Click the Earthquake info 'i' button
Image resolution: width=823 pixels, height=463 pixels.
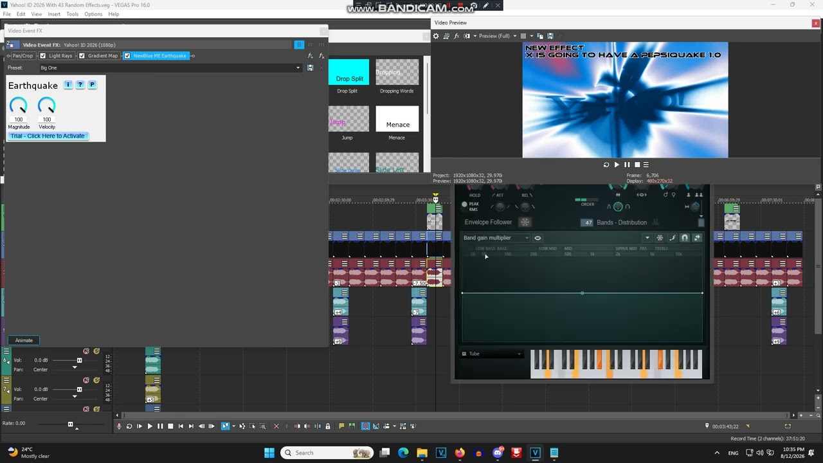tap(68, 85)
